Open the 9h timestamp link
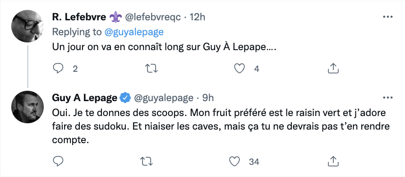This screenshot has width=405, height=177. point(208,98)
